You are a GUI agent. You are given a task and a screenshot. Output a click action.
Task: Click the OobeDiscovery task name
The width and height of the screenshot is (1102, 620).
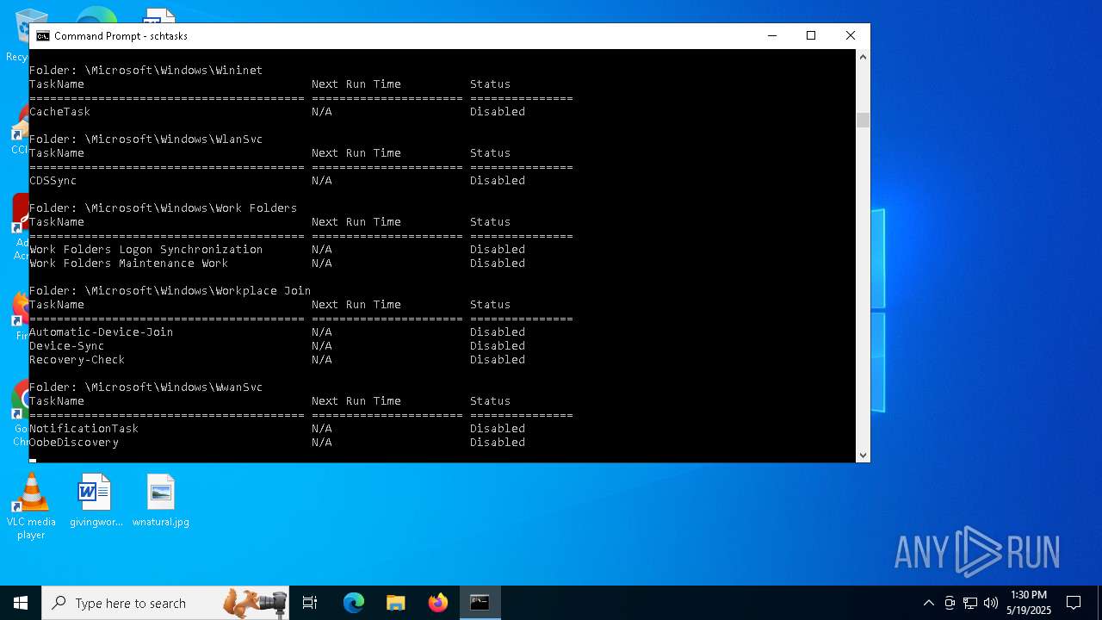[74, 443]
